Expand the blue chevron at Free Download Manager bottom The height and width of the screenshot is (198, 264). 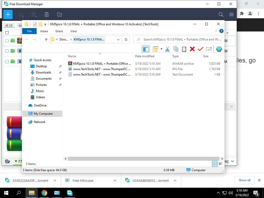(232, 161)
